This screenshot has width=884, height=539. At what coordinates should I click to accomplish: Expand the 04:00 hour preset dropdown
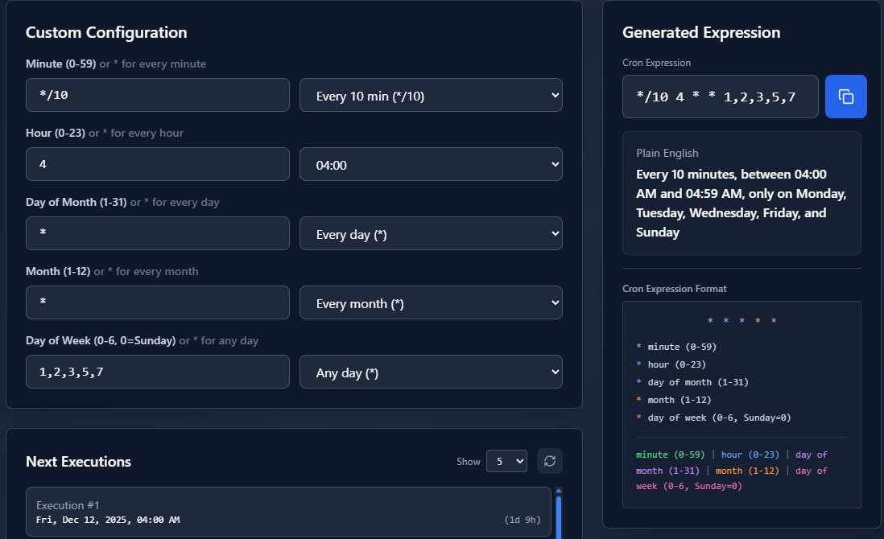coord(431,164)
